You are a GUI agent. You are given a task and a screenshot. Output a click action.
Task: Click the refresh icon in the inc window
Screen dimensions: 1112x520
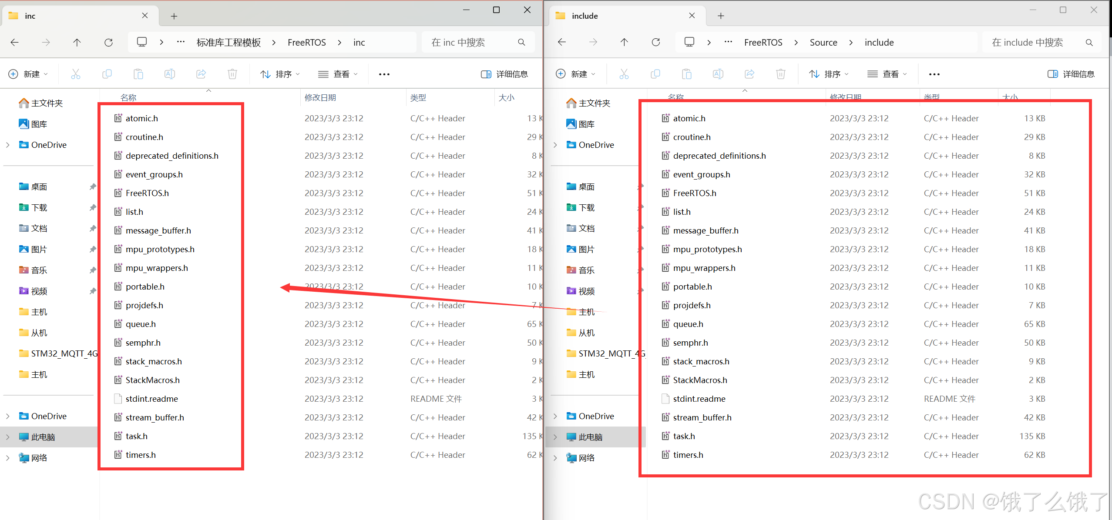(x=108, y=42)
